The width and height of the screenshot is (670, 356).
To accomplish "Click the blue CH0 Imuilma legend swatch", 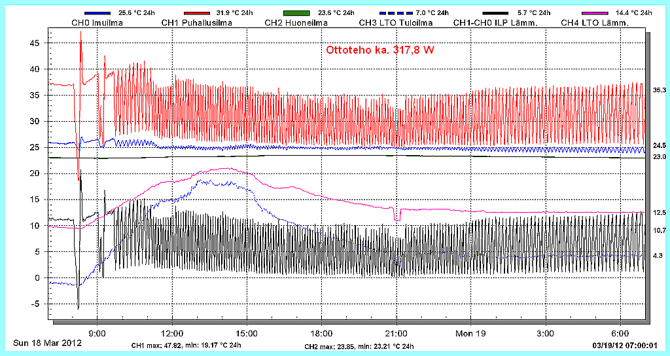I will coord(97,14).
